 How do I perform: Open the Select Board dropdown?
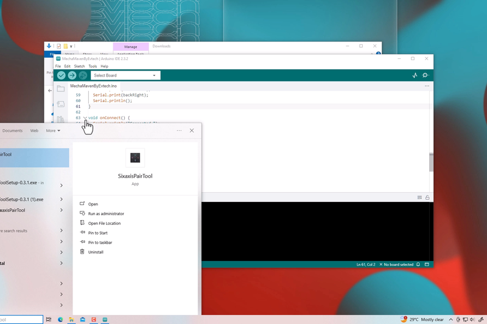pyautogui.click(x=125, y=75)
